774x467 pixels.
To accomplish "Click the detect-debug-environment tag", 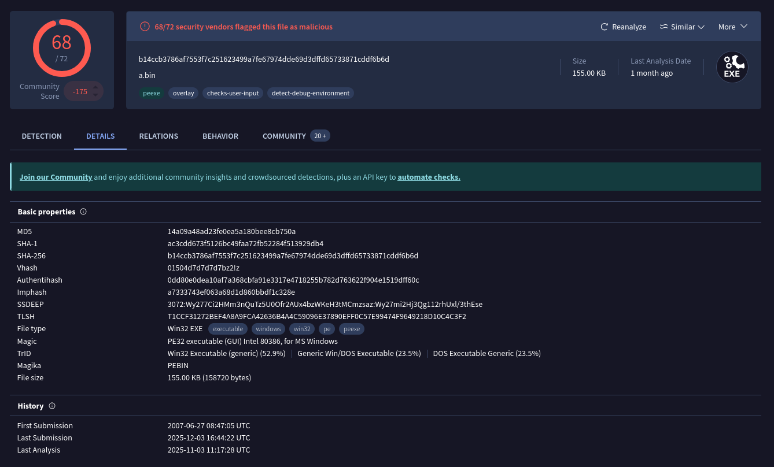I will (x=311, y=93).
